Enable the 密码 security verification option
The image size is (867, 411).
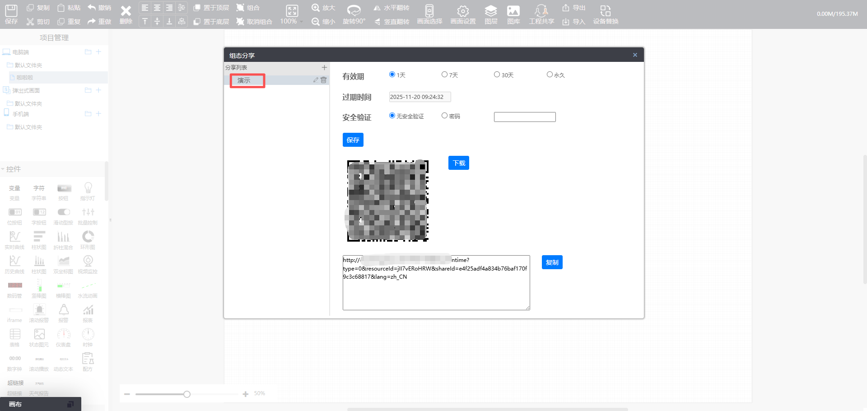(444, 116)
